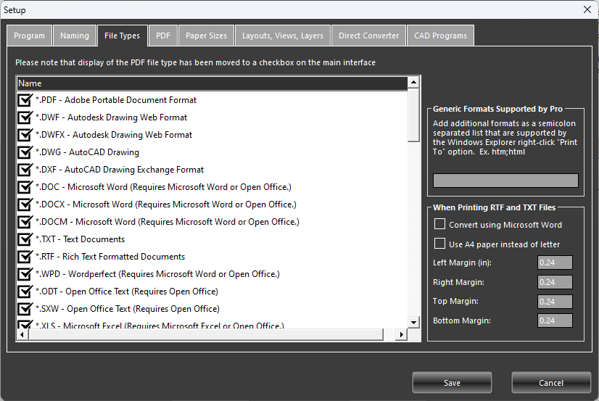This screenshot has width=599, height=401.
Task: Open the CAD Programs tab
Action: click(440, 36)
